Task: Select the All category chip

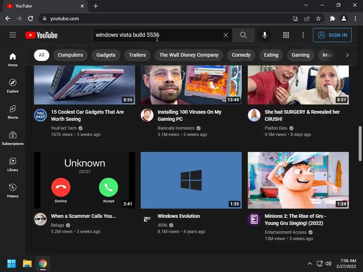Action: click(41, 55)
